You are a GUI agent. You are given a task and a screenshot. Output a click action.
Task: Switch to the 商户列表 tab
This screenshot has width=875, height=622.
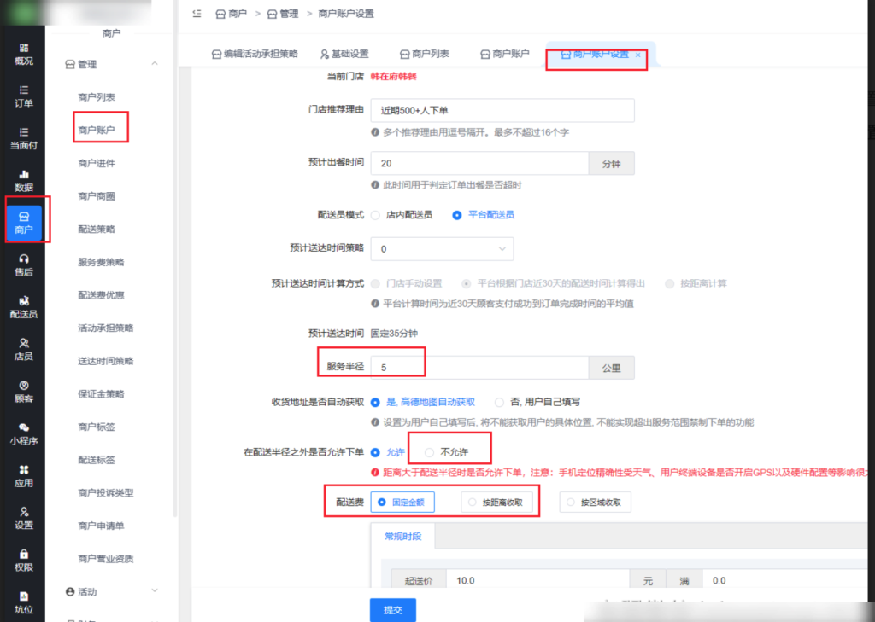coord(423,54)
